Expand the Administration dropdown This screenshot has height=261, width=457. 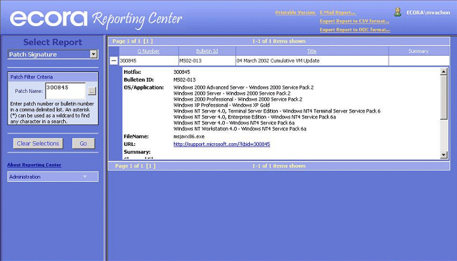pyautogui.click(x=53, y=177)
